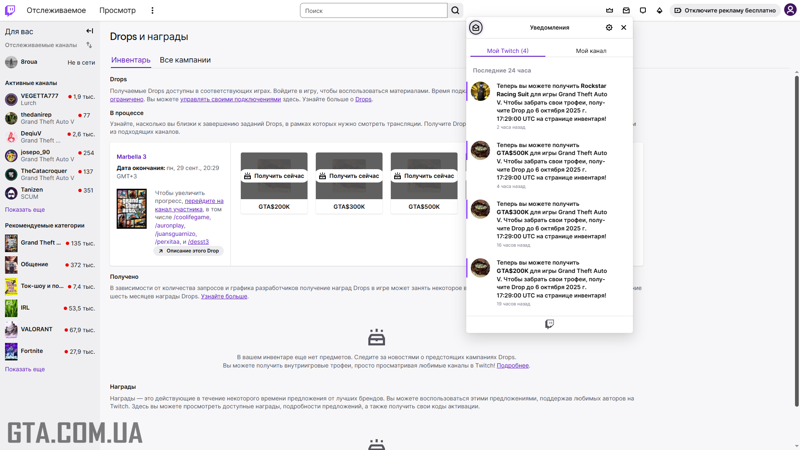Click into the Поиск search field
This screenshot has height=450, width=800.
click(x=373, y=10)
